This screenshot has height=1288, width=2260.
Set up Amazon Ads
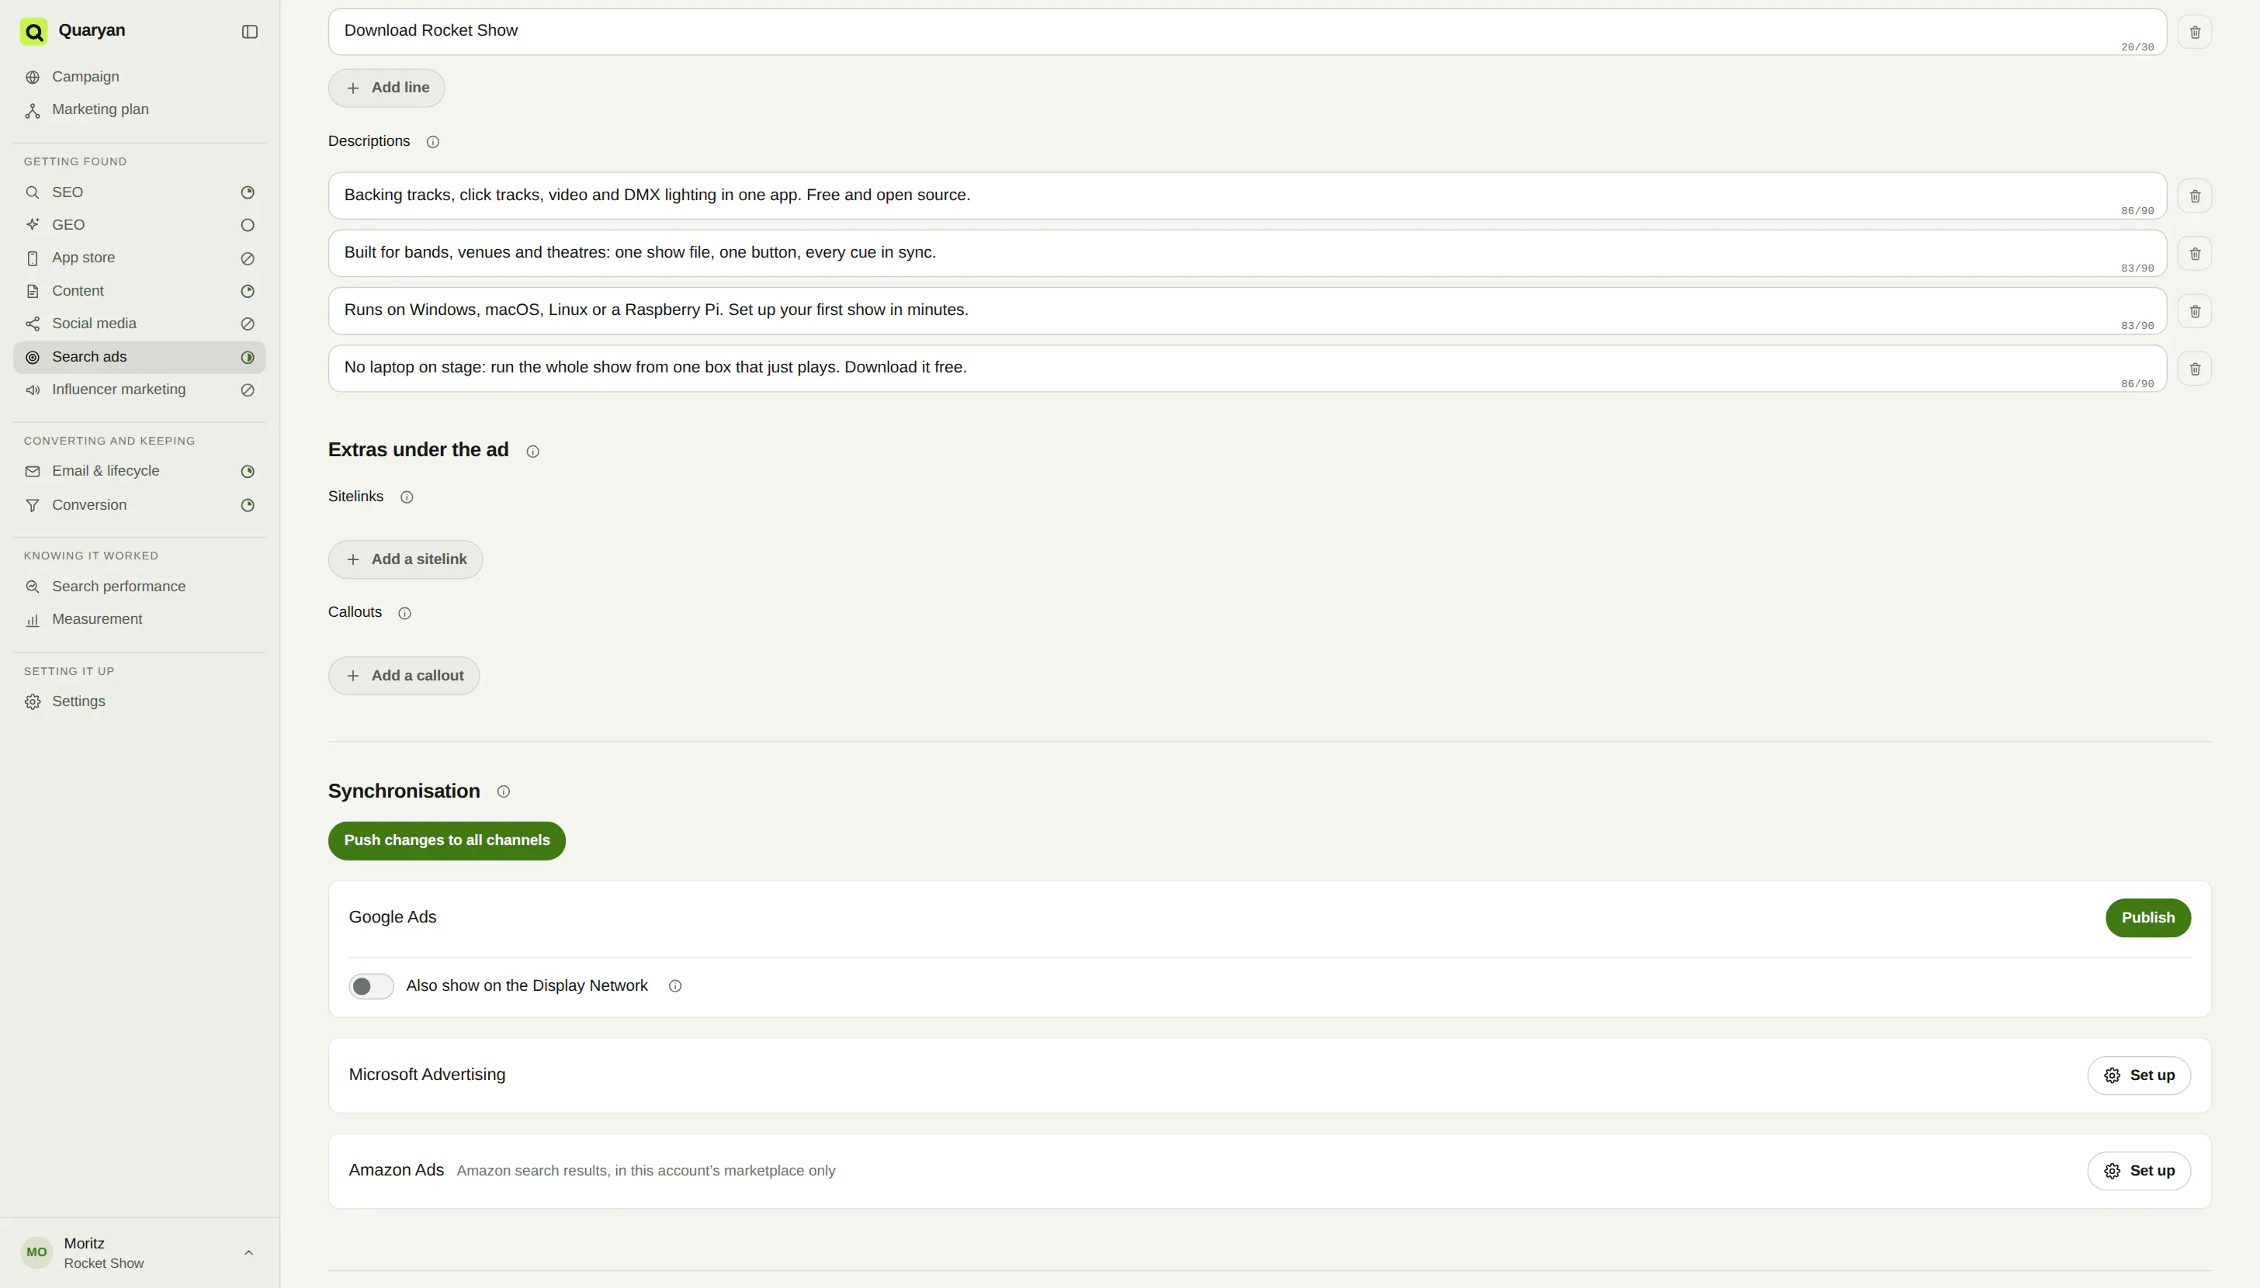[2139, 1172]
